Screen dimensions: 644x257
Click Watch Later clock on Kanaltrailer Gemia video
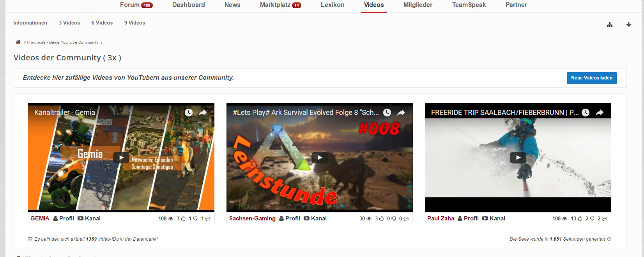[189, 113]
